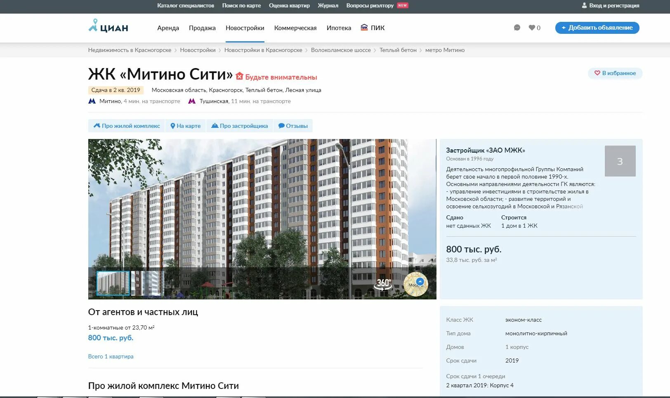
Task: Open Журнал link
Action: click(x=328, y=5)
